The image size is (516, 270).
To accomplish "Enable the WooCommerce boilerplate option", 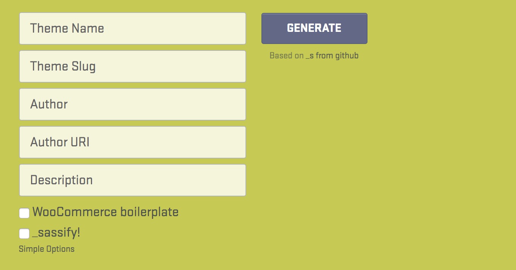I will (x=24, y=213).
